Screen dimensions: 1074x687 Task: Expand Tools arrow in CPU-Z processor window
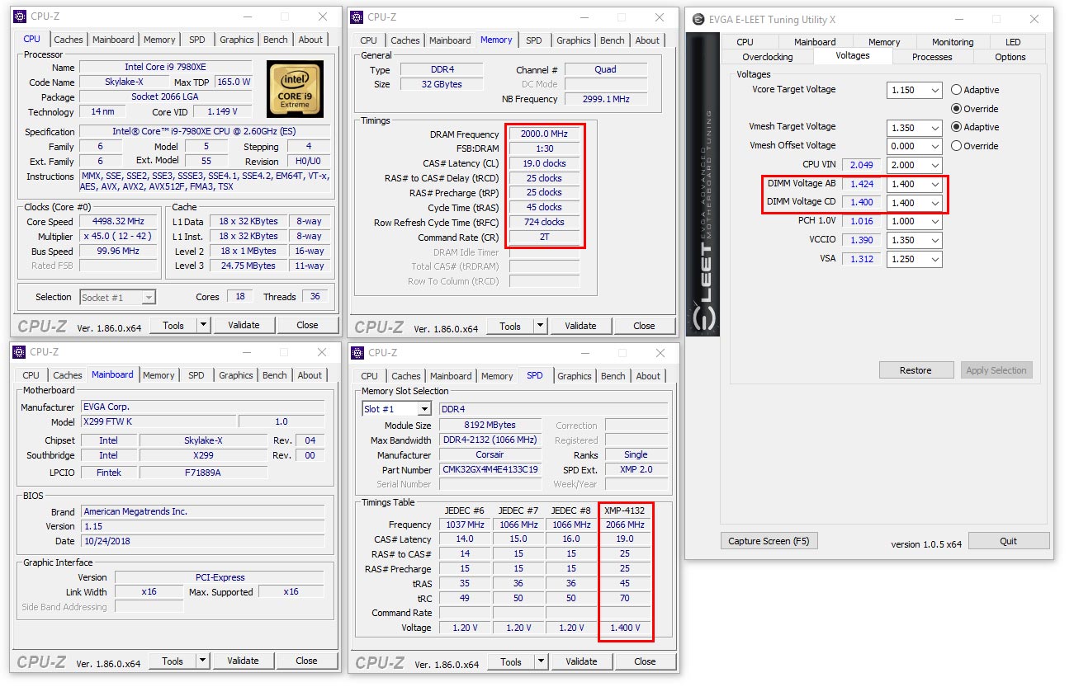click(x=203, y=325)
